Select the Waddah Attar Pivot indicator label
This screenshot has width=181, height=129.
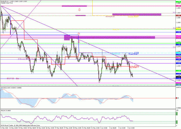point(7,3)
